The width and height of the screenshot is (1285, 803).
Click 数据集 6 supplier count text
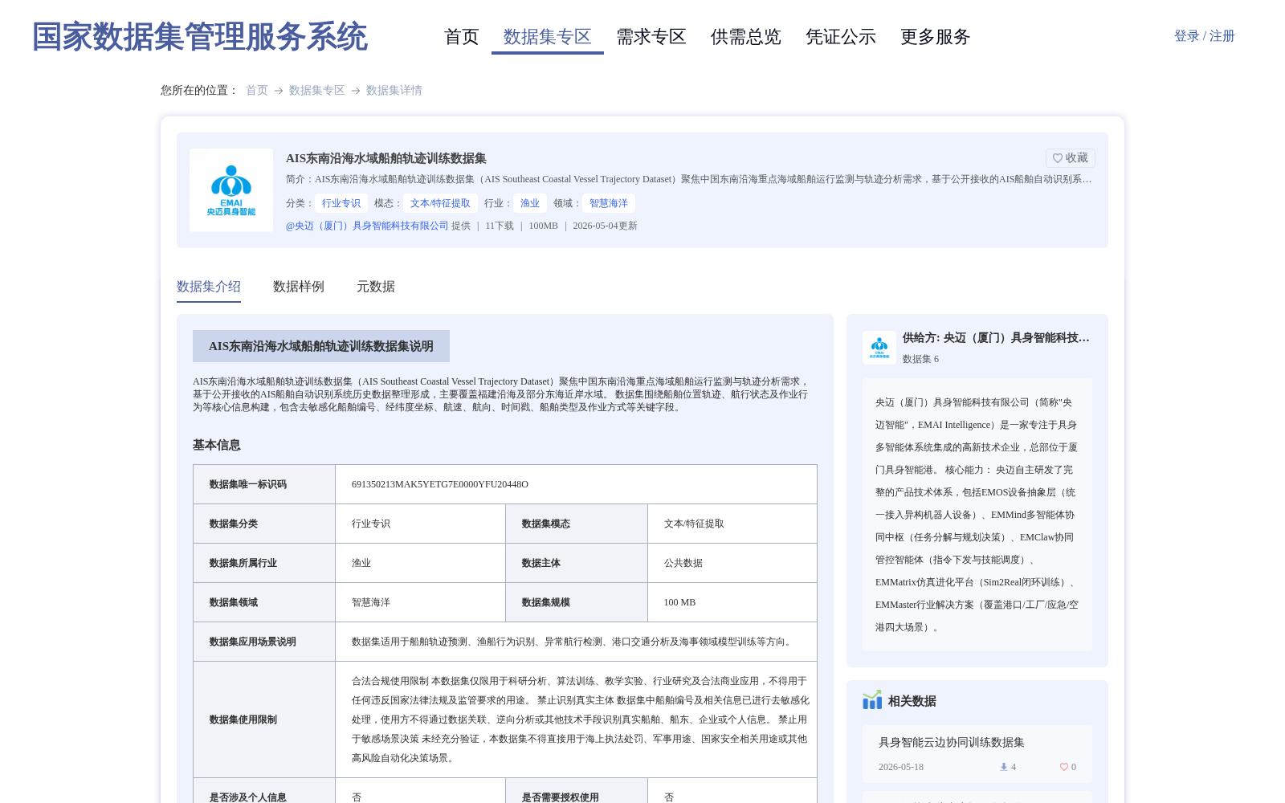point(920,359)
